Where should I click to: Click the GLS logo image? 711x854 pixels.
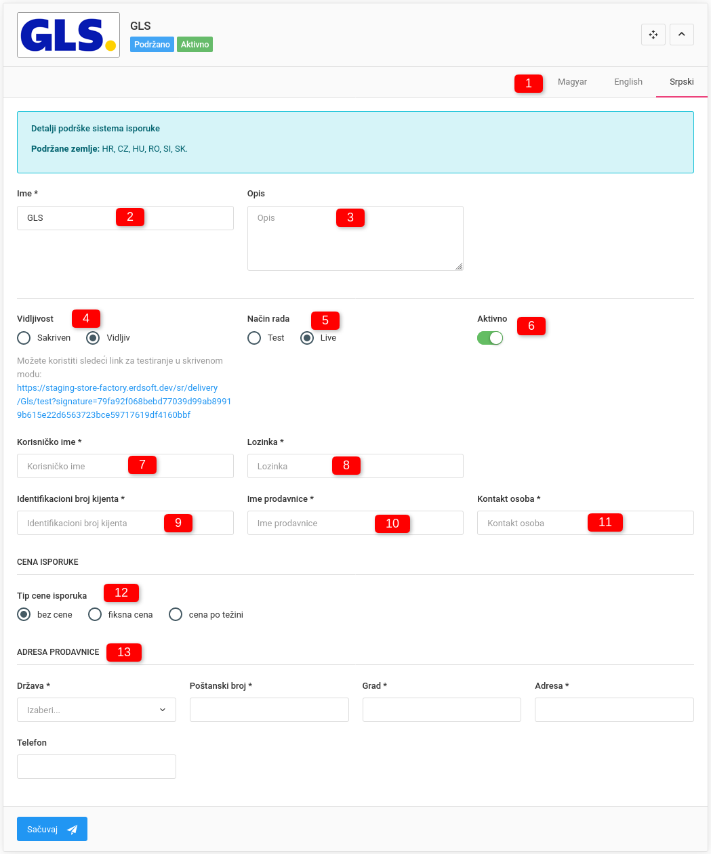[x=68, y=35]
